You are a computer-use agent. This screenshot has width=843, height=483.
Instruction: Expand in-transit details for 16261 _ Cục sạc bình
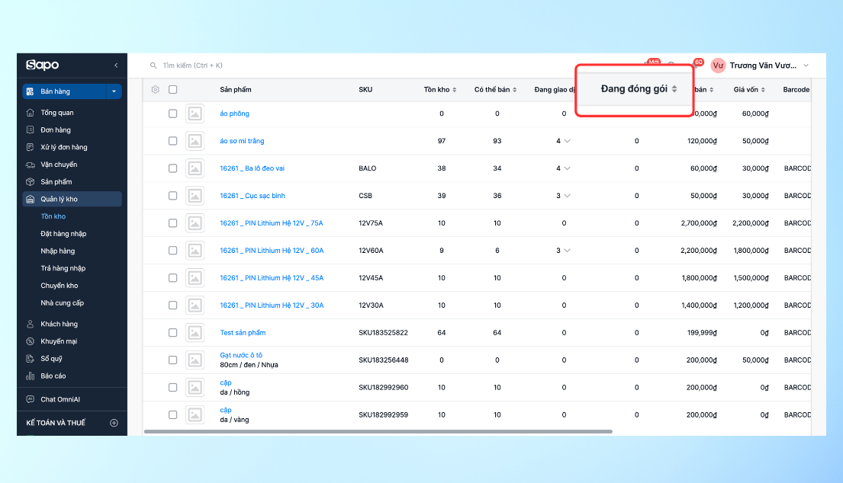pos(567,196)
